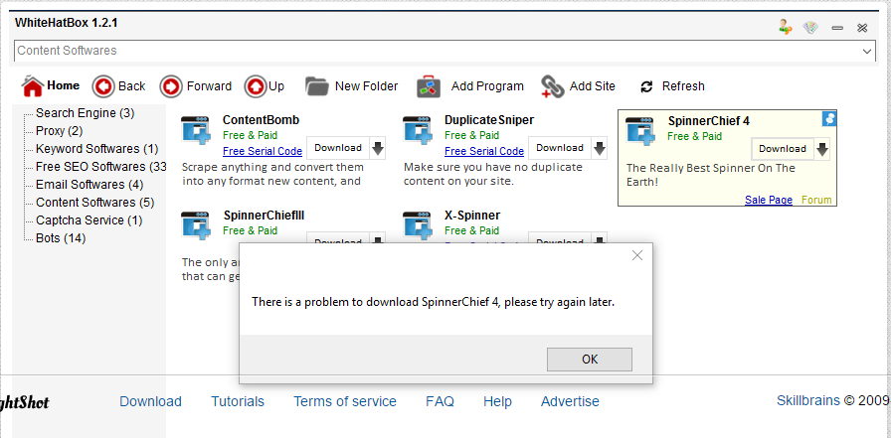Open the color palette skin icon
This screenshot has width=891, height=438.
pyautogui.click(x=810, y=27)
